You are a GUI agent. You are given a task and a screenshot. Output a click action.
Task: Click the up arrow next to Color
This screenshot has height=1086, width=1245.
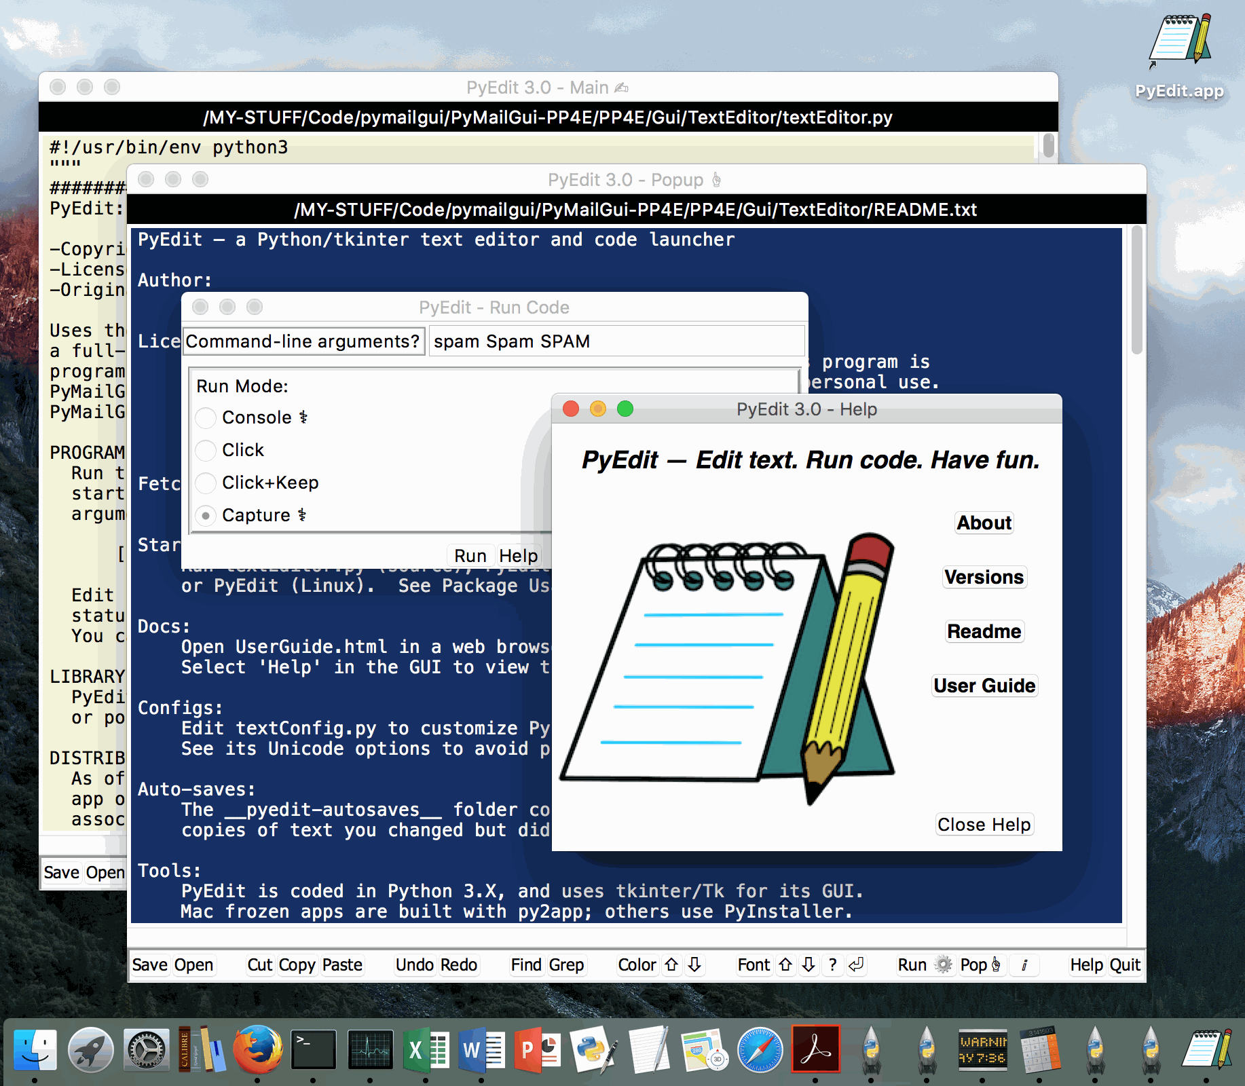point(671,965)
